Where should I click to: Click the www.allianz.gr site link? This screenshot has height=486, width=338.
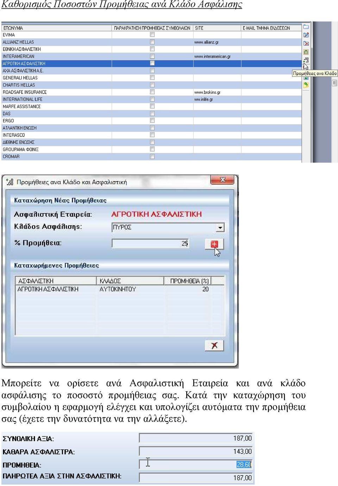tap(206, 42)
